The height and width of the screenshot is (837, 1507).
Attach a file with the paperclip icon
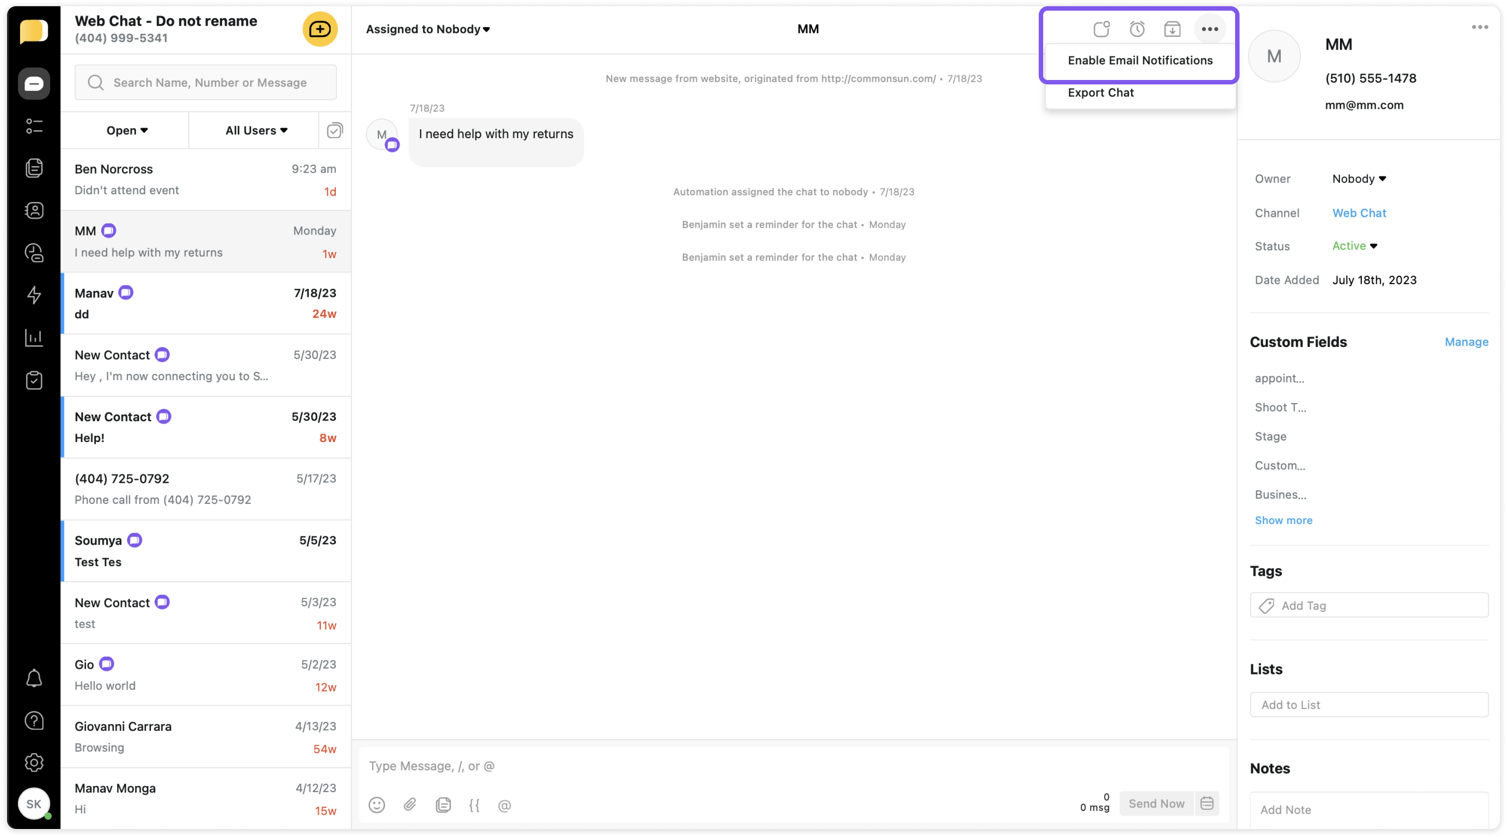(x=410, y=805)
